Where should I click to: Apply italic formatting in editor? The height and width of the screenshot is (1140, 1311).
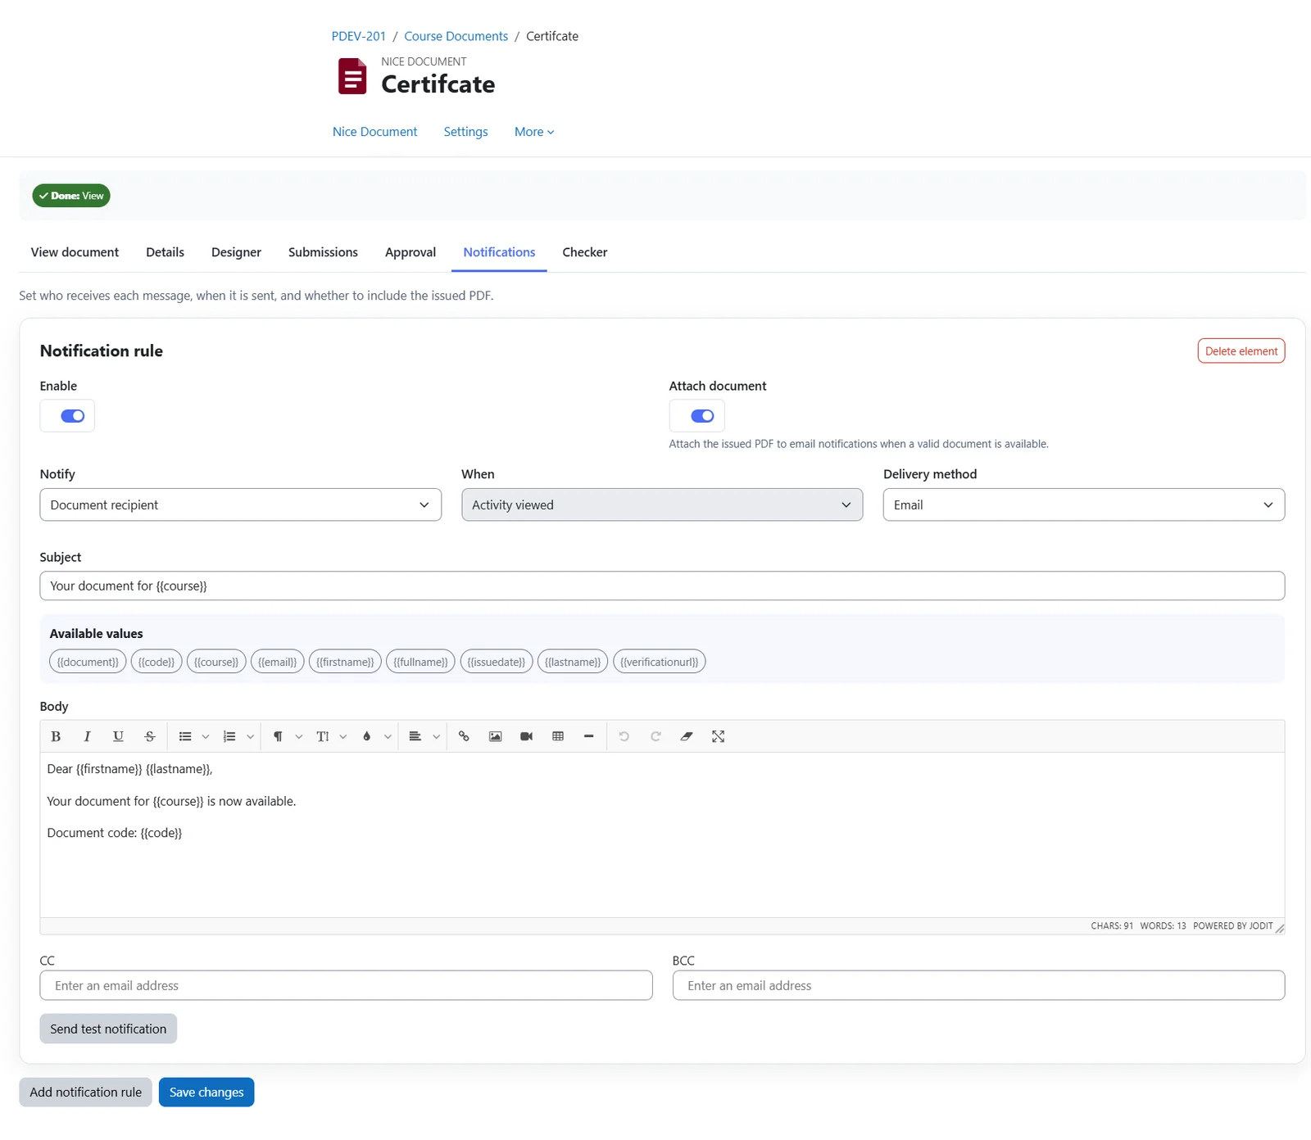pos(87,736)
